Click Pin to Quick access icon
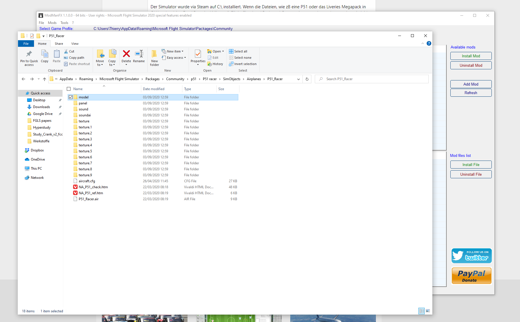520x322 pixels. [x=29, y=54]
